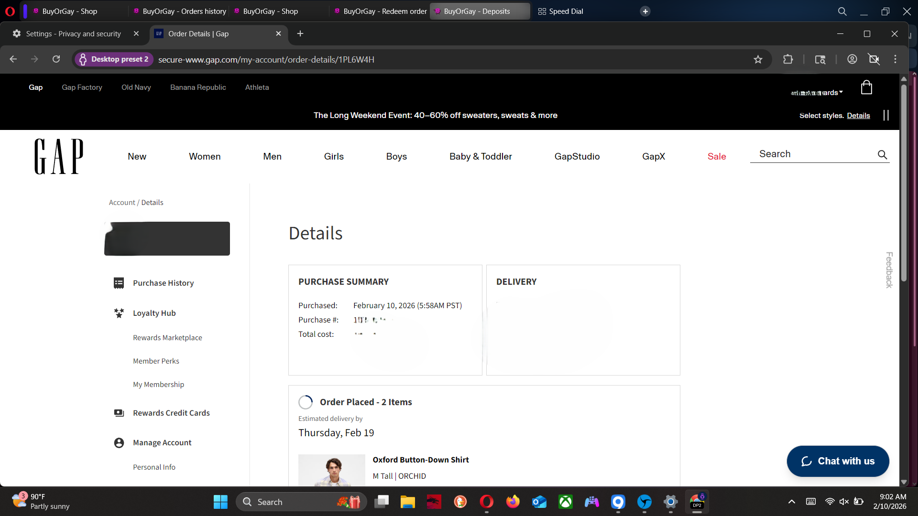Click the Purchase History list icon
918x516 pixels.
(x=119, y=283)
